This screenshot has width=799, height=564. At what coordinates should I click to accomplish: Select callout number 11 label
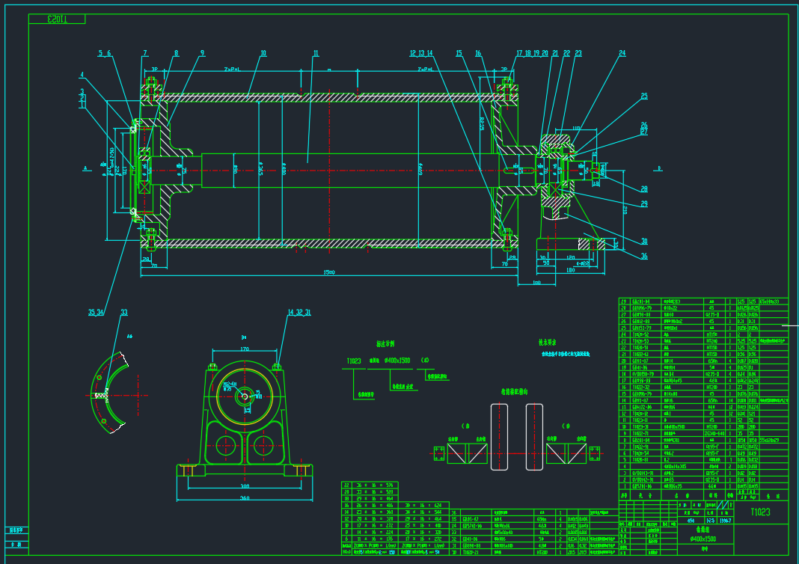(316, 53)
